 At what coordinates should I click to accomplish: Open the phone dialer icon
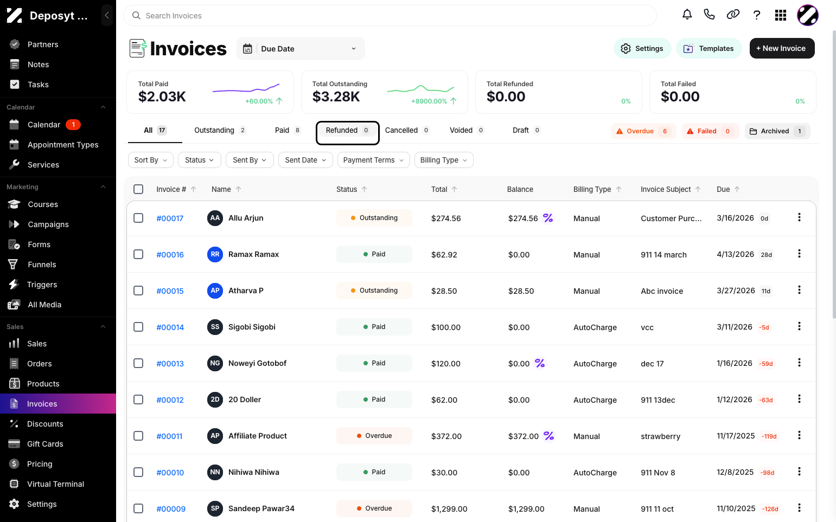tap(709, 15)
